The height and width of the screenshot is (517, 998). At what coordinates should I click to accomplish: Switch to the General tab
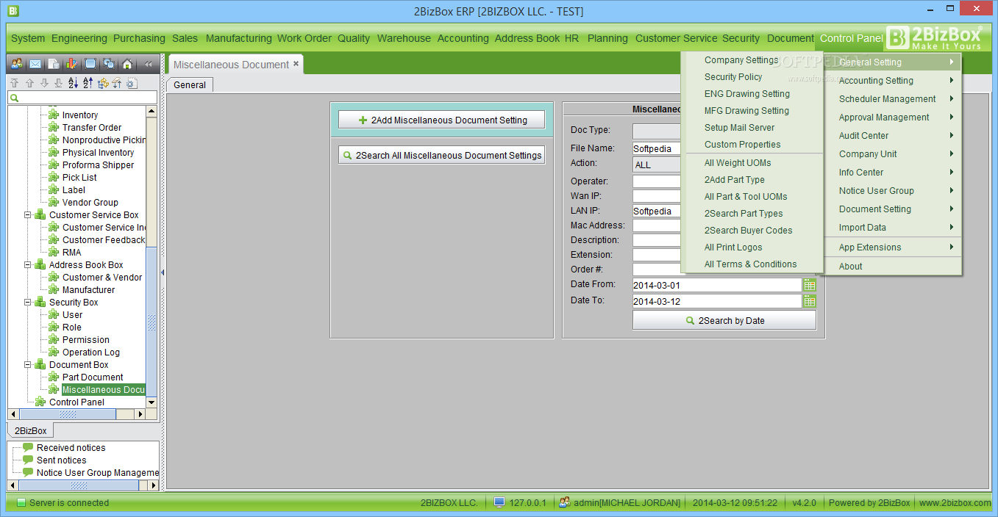190,85
